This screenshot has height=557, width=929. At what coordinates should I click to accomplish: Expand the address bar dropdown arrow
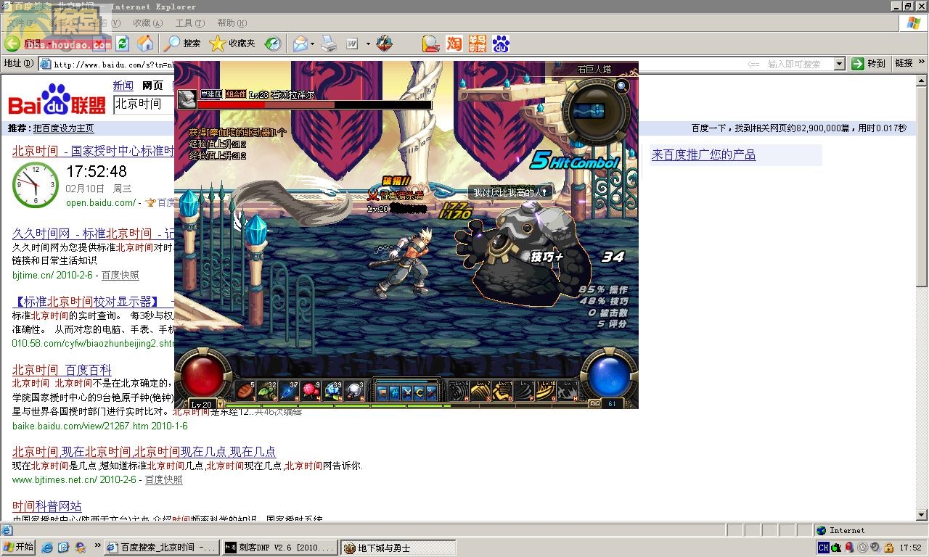click(840, 64)
